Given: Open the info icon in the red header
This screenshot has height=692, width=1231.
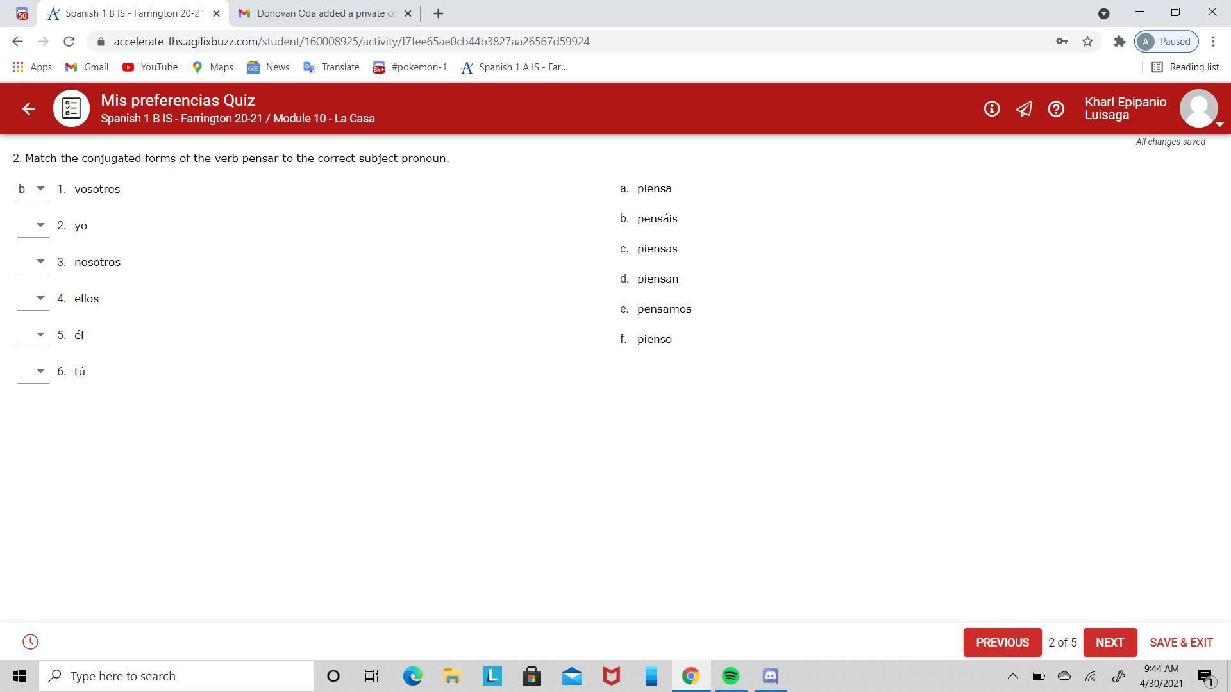Looking at the screenshot, I should coord(992,109).
